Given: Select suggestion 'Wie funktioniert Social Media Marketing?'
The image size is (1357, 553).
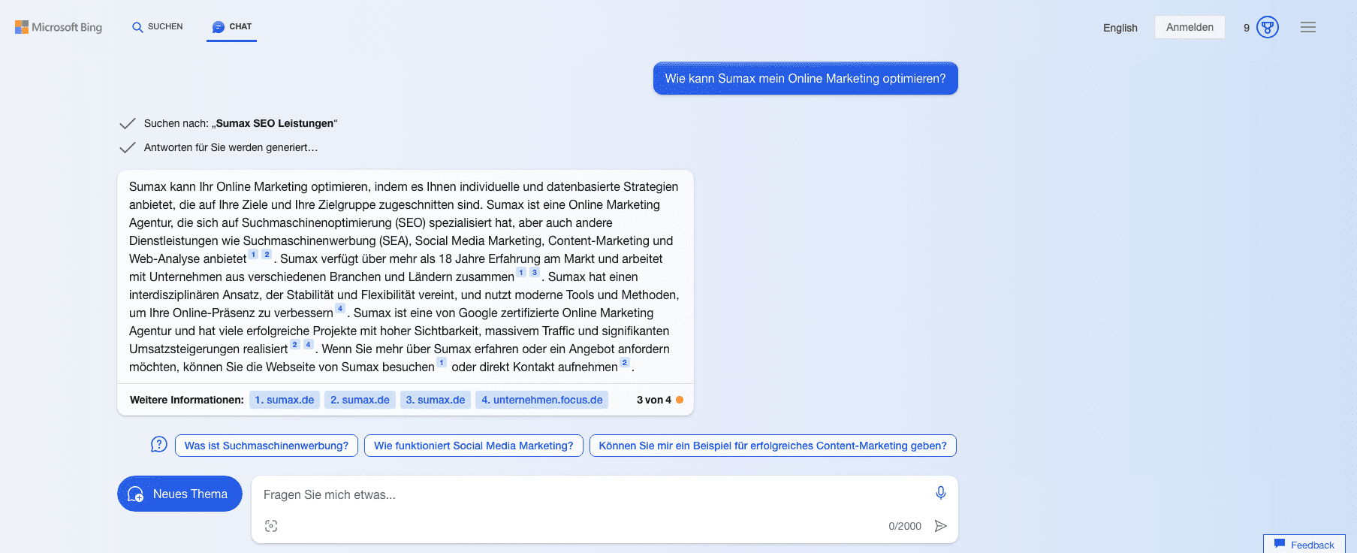Looking at the screenshot, I should coord(474,446).
